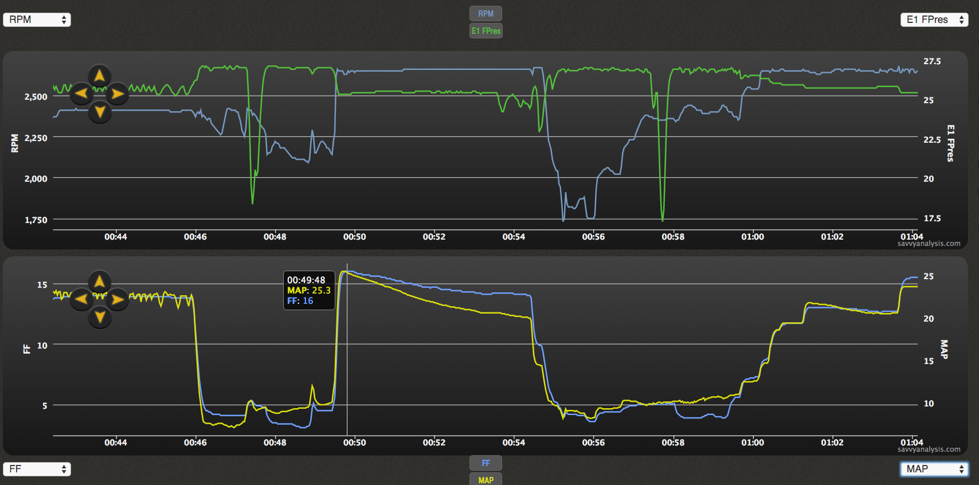Click left arrow on lower FF chart
Image resolution: width=979 pixels, height=485 pixels.
(x=81, y=299)
